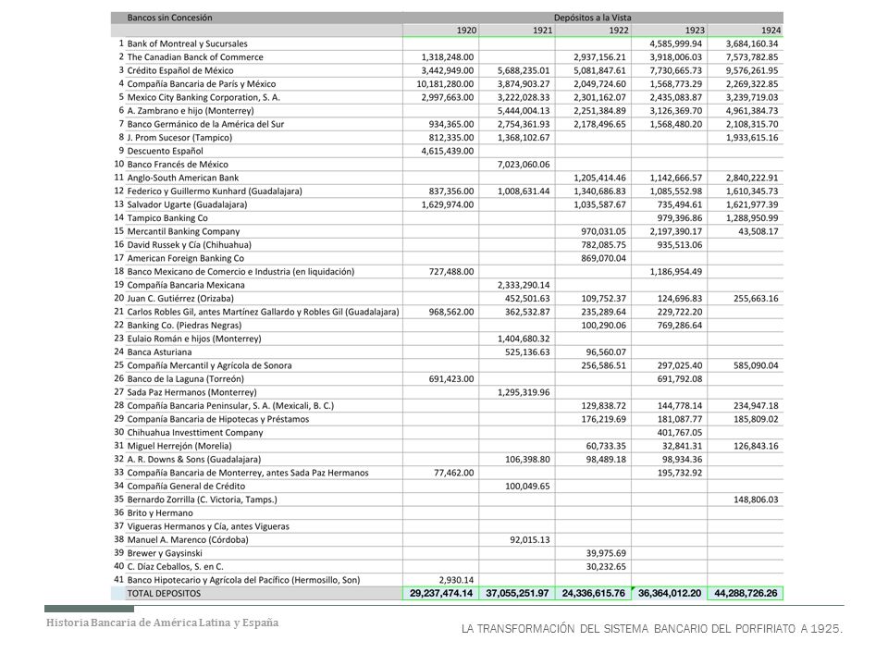The image size is (888, 666).
Task: Select 'Brewer y Gaysinski' row name
Action: [x=165, y=553]
